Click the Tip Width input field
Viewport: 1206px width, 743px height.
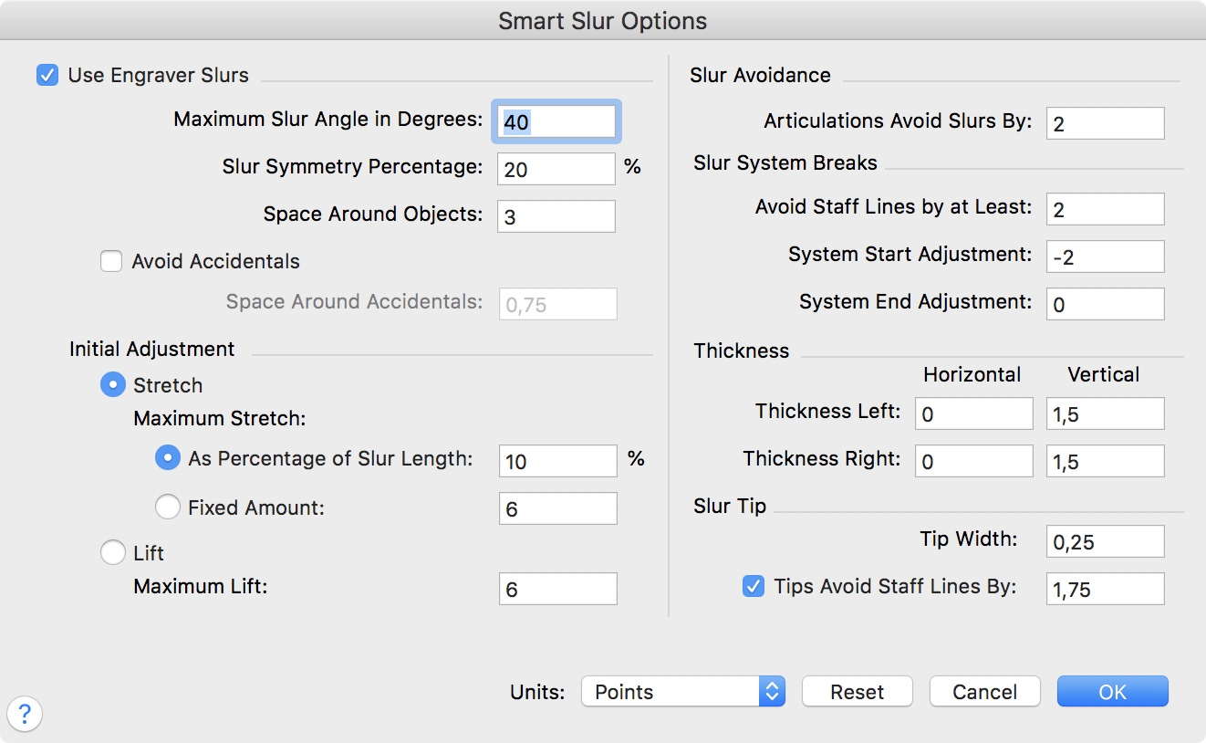[x=1105, y=541]
